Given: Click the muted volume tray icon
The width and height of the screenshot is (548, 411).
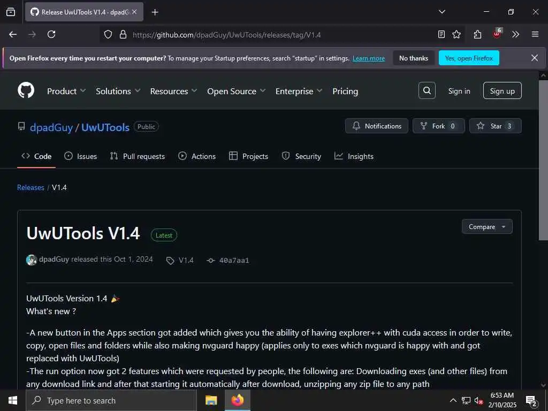Looking at the screenshot, I should tap(478, 400).
